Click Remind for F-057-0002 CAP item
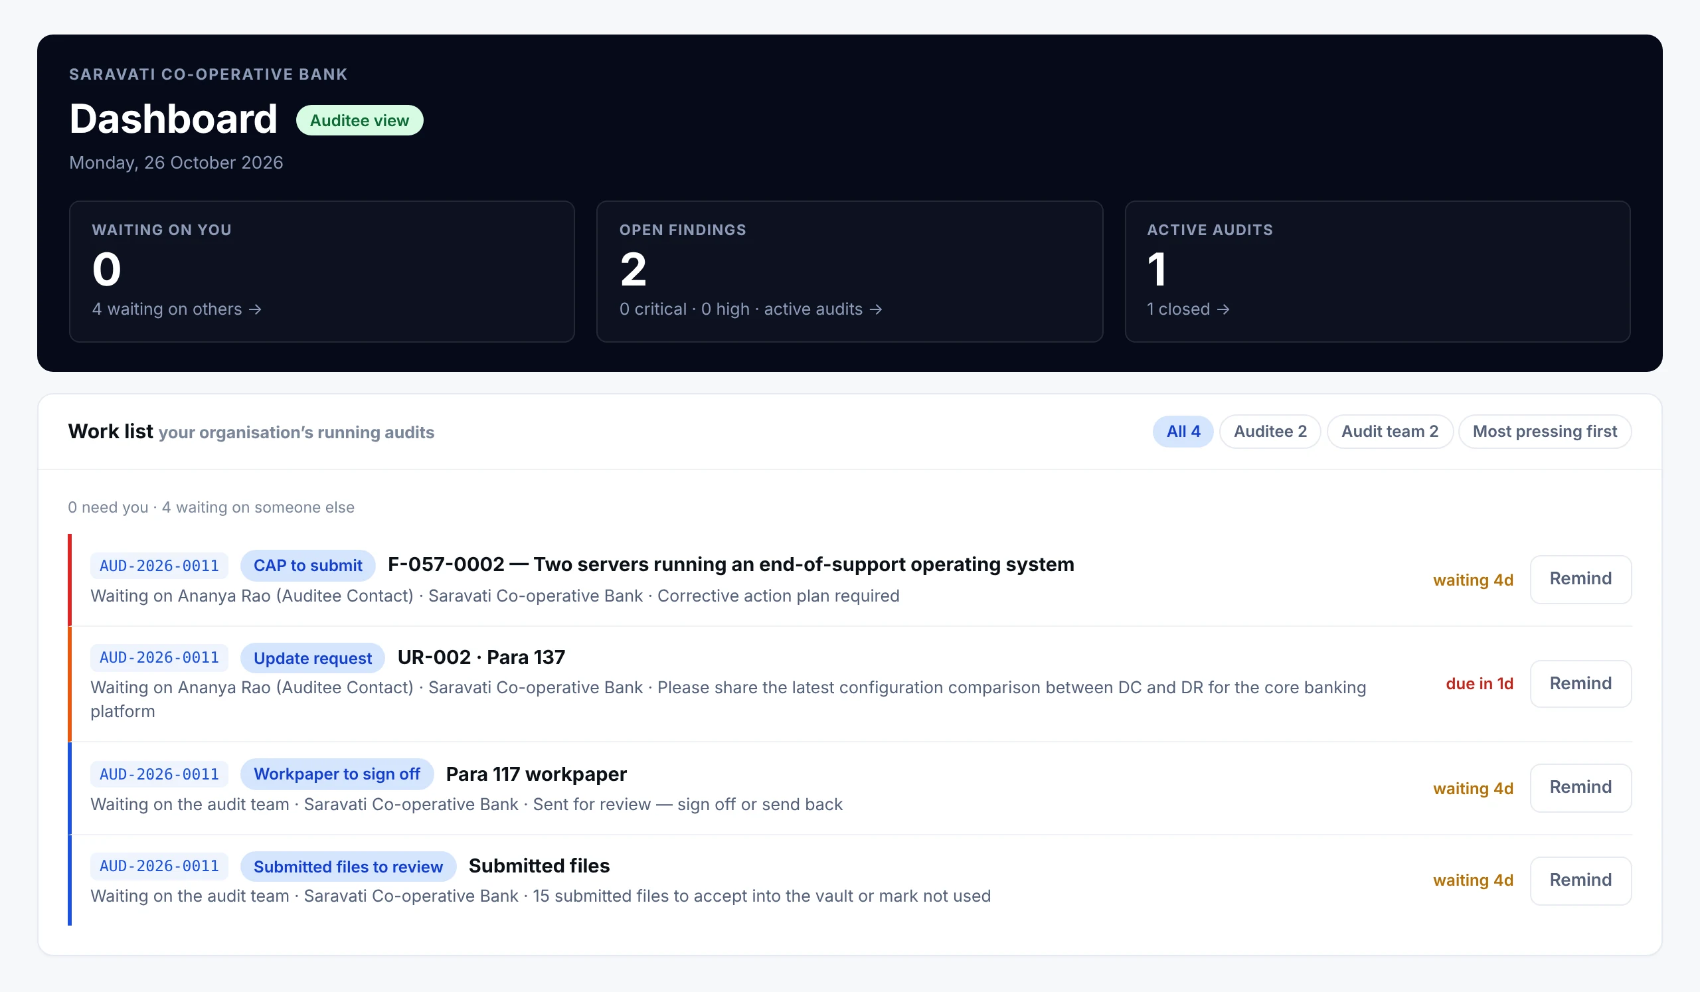The width and height of the screenshot is (1700, 992). coord(1580,579)
